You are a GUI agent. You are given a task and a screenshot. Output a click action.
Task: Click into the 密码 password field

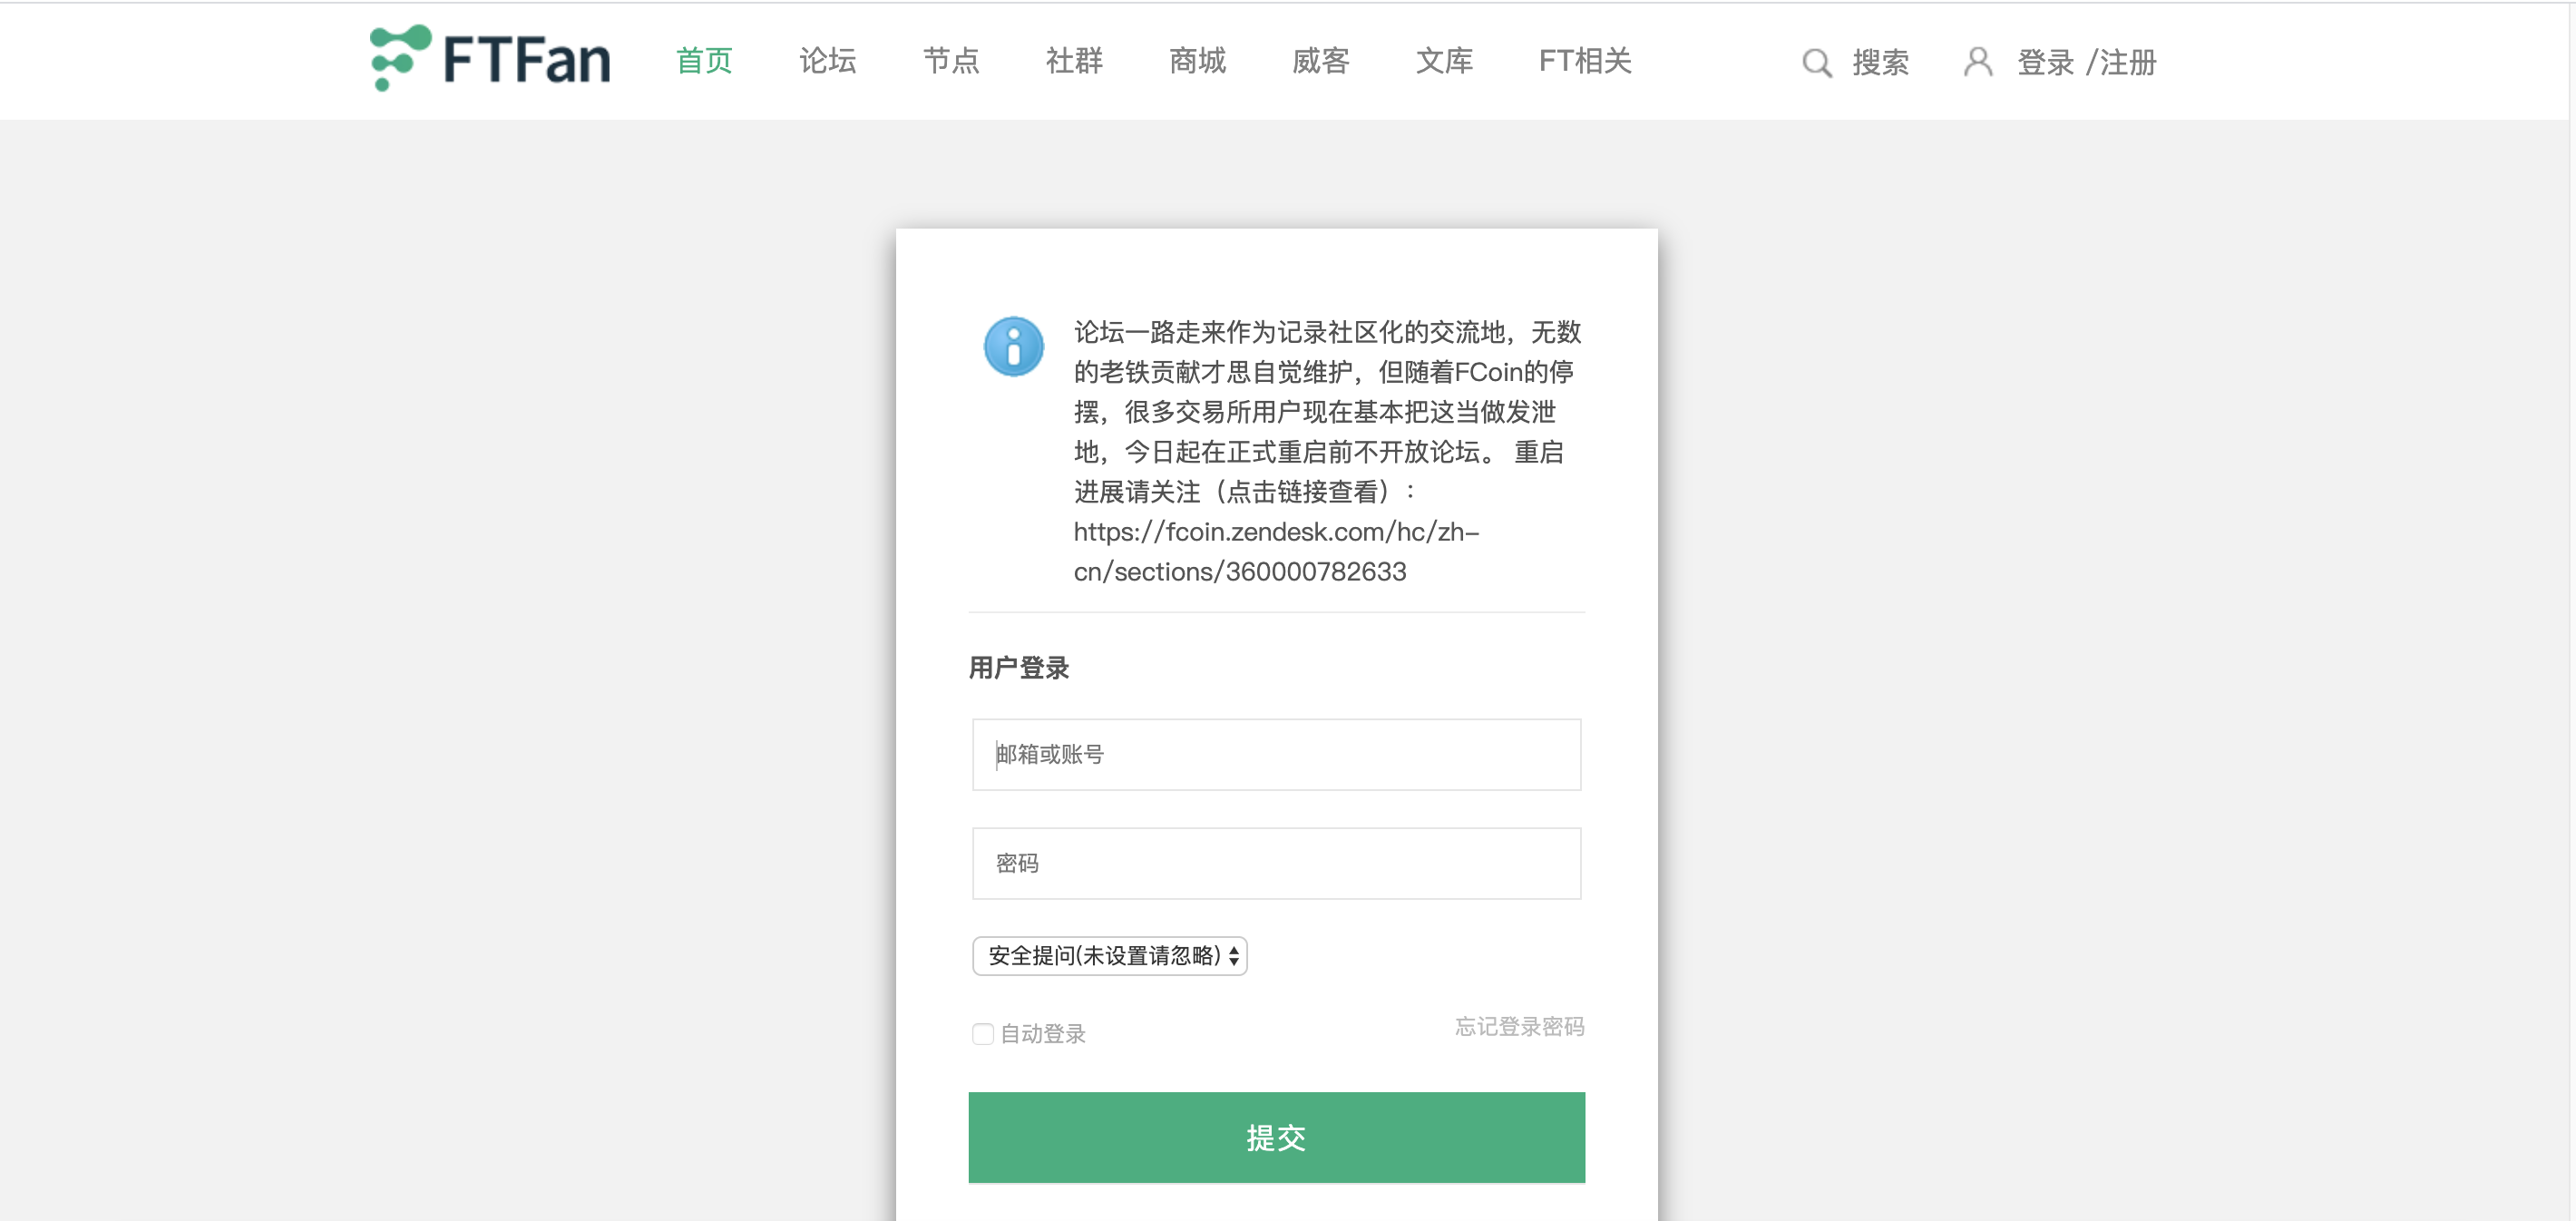pyautogui.click(x=1276, y=863)
